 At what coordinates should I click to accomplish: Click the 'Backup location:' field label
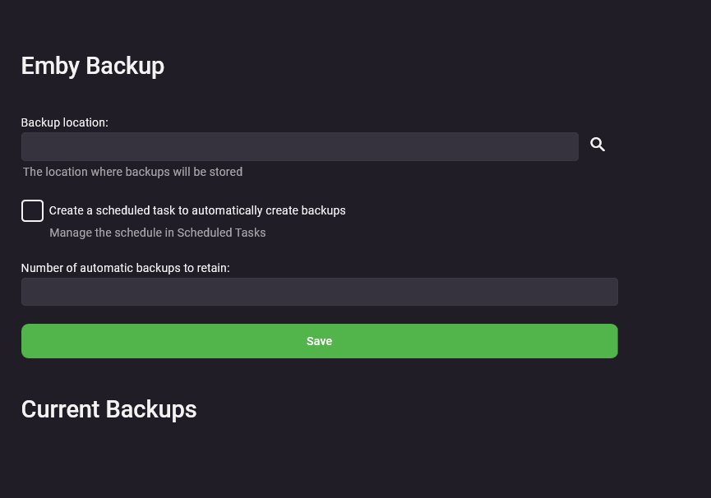64,122
